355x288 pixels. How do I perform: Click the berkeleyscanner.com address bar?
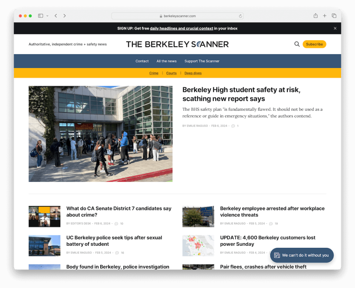click(x=177, y=16)
